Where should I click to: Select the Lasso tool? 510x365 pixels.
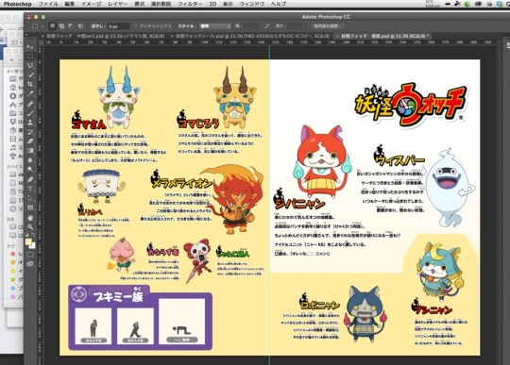click(30, 66)
